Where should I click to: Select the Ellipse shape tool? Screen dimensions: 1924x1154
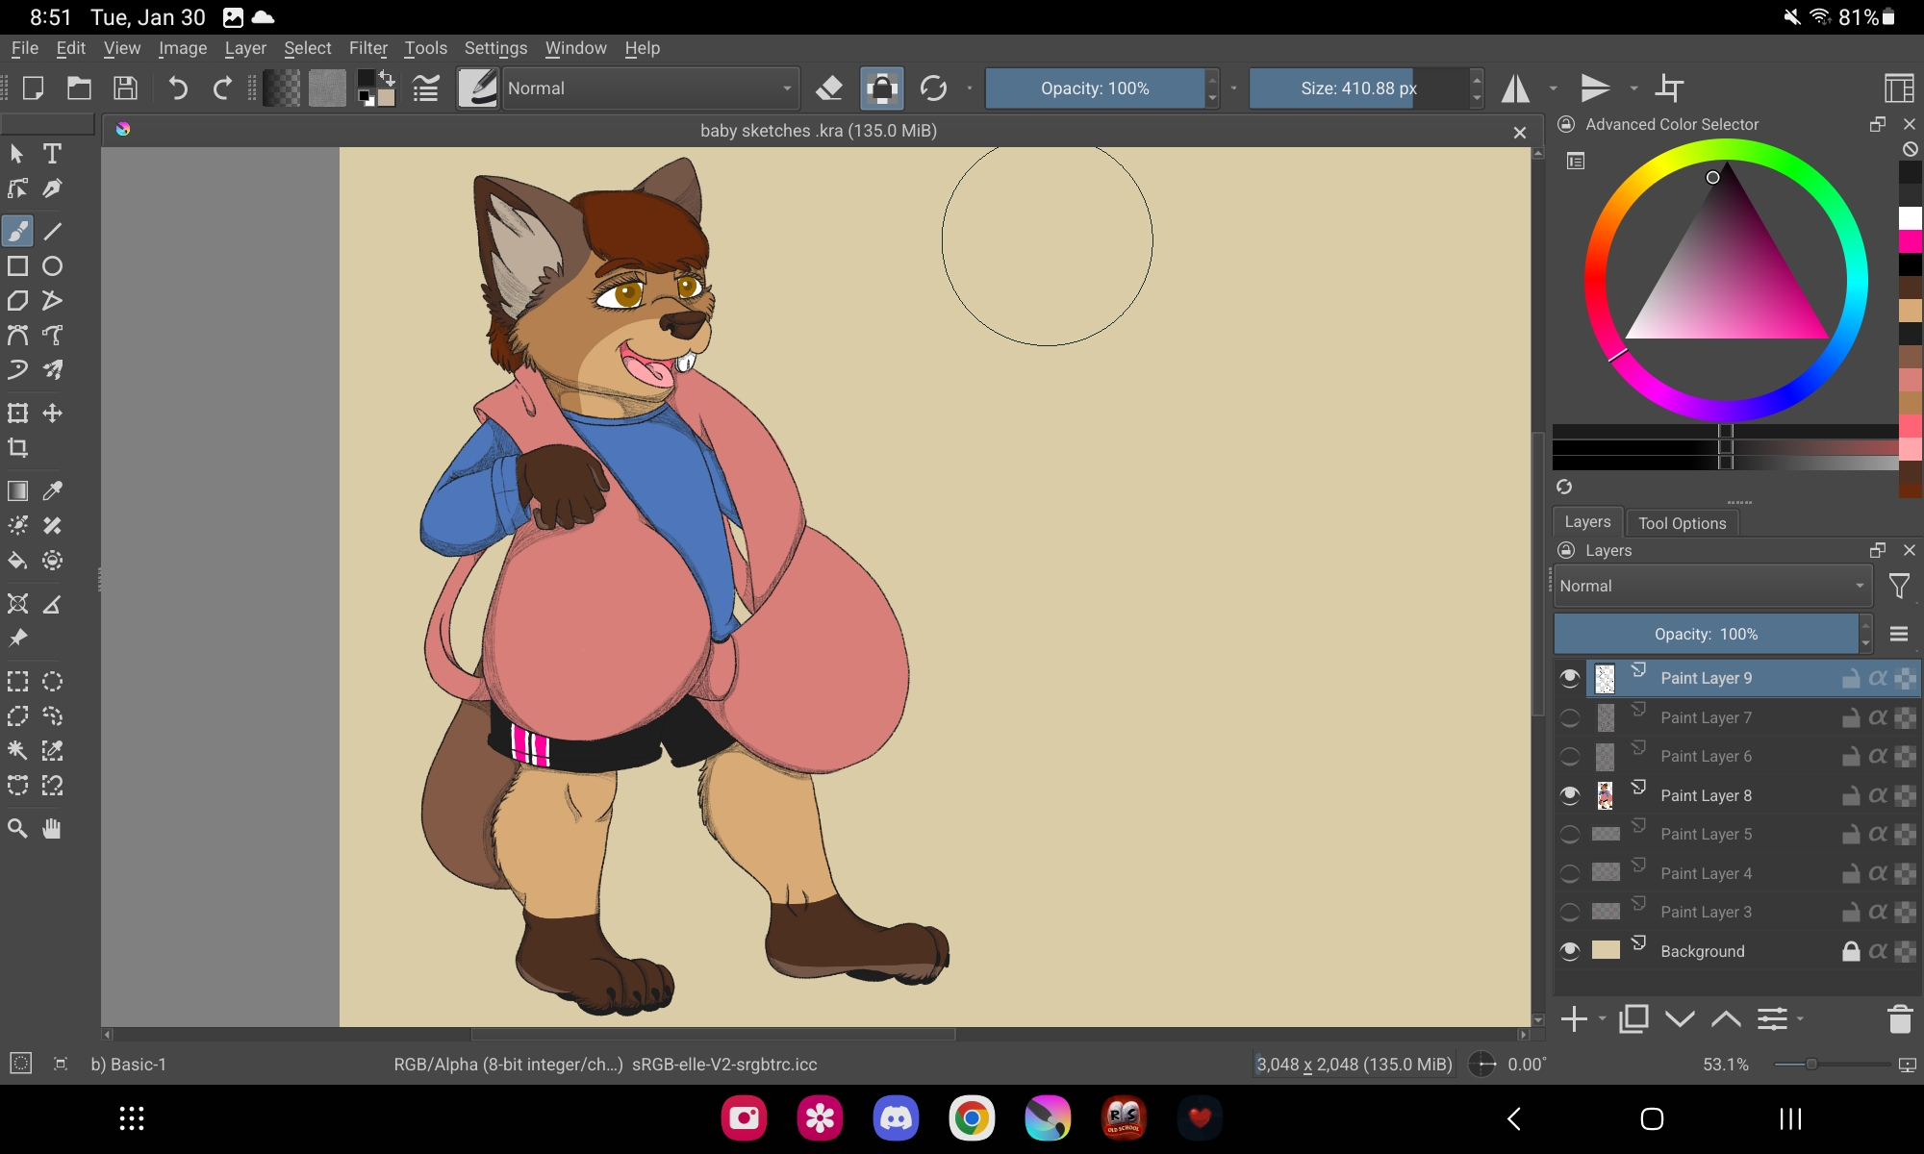(x=52, y=266)
